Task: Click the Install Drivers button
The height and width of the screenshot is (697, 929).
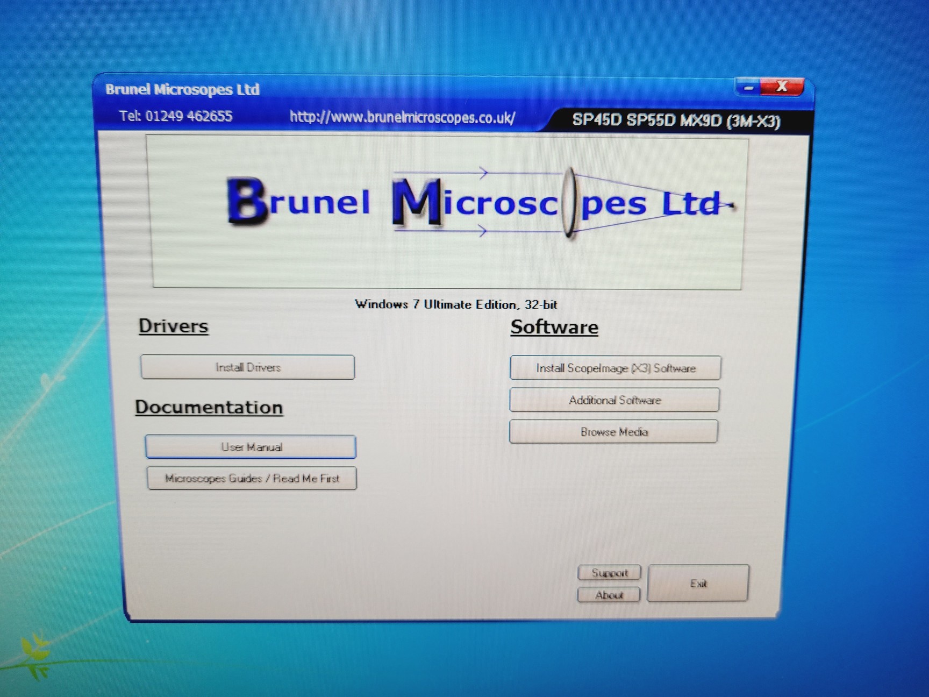Action: point(248,367)
